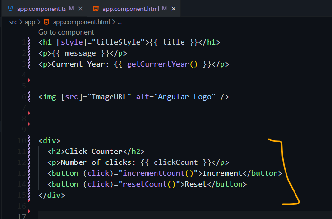Open the app breadcrumb folder
332x219 pixels.
click(x=29, y=22)
